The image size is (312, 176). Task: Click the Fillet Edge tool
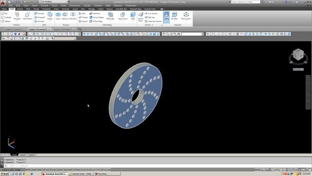tap(110, 16)
